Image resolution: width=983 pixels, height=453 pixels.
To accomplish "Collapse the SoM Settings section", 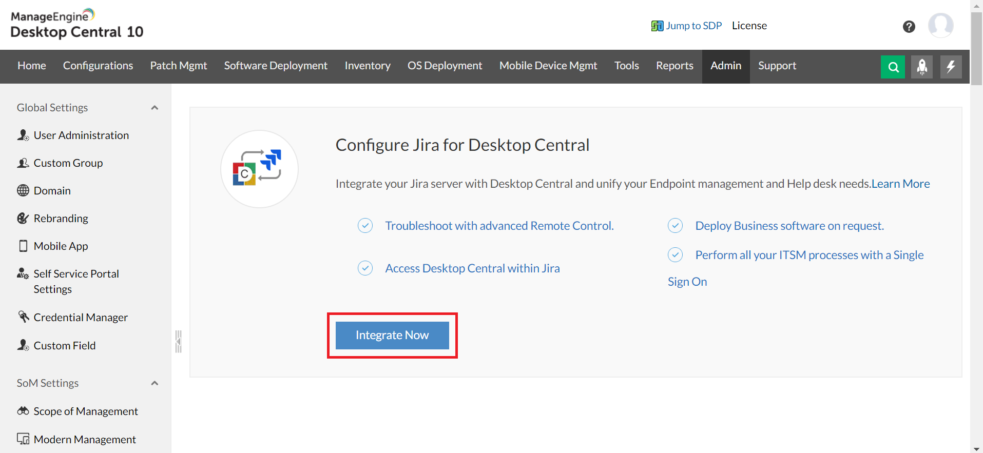I will coord(155,383).
